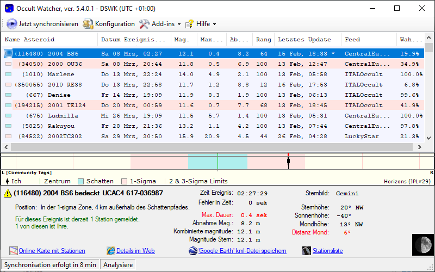Screen dimensions: 435x272
Task: Click the horizontal scrollbar thumb
Action: pyautogui.click(x=213, y=147)
